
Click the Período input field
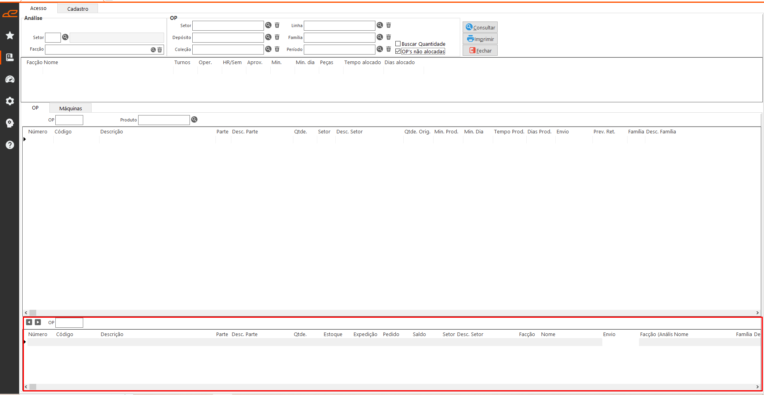click(339, 49)
